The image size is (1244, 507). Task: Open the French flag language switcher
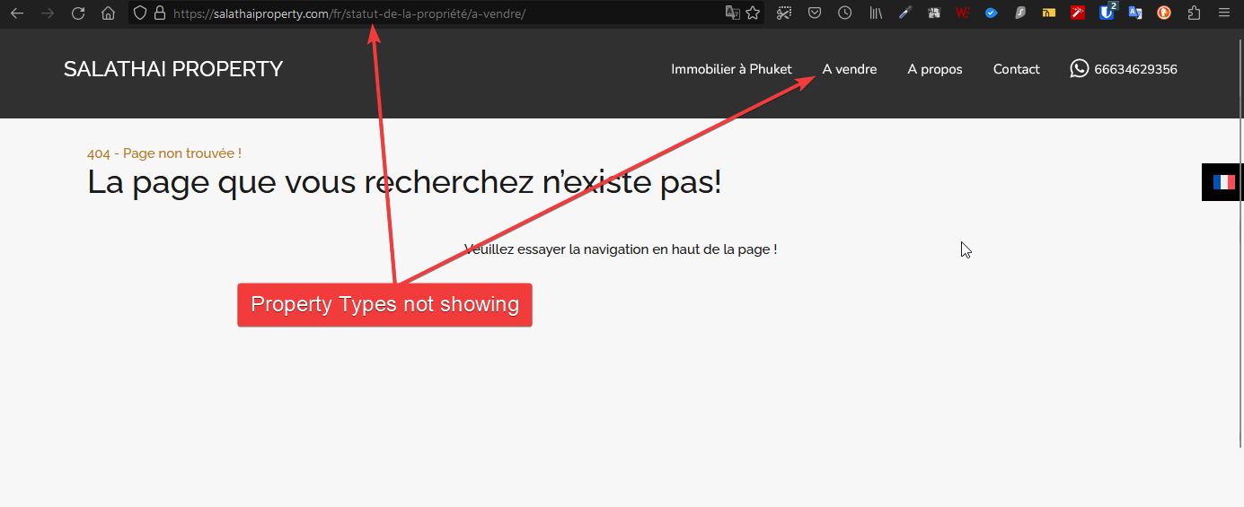pos(1223,182)
